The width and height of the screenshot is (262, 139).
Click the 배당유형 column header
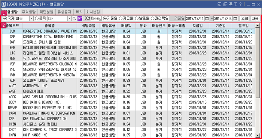pos(108,26)
